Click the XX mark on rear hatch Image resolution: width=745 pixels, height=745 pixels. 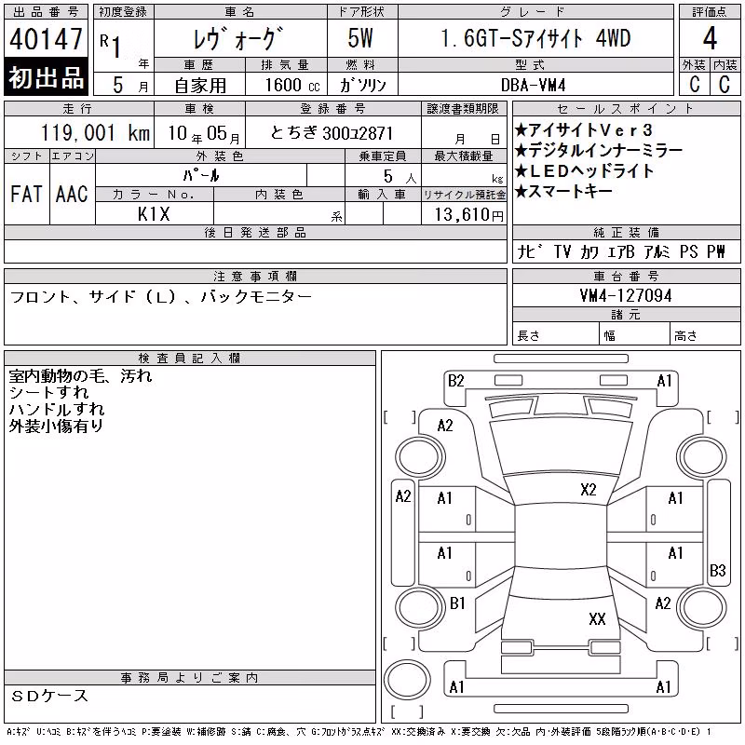(597, 618)
